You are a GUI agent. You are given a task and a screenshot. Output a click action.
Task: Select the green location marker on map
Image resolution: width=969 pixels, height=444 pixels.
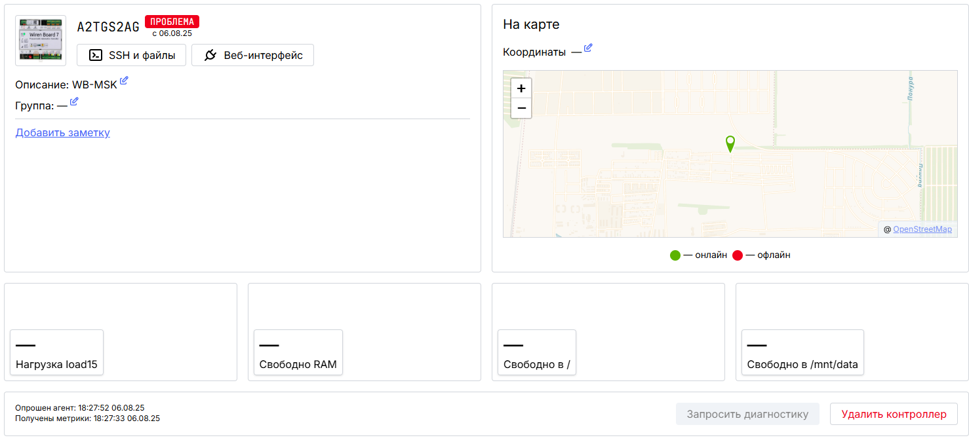click(x=730, y=143)
